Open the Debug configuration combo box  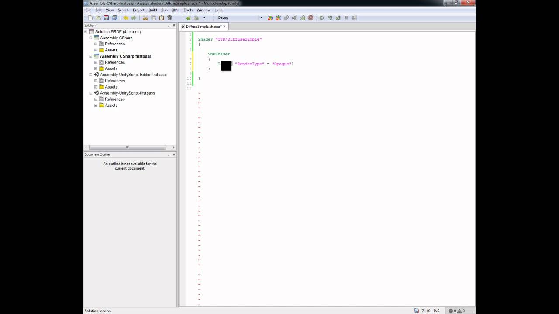click(x=240, y=18)
